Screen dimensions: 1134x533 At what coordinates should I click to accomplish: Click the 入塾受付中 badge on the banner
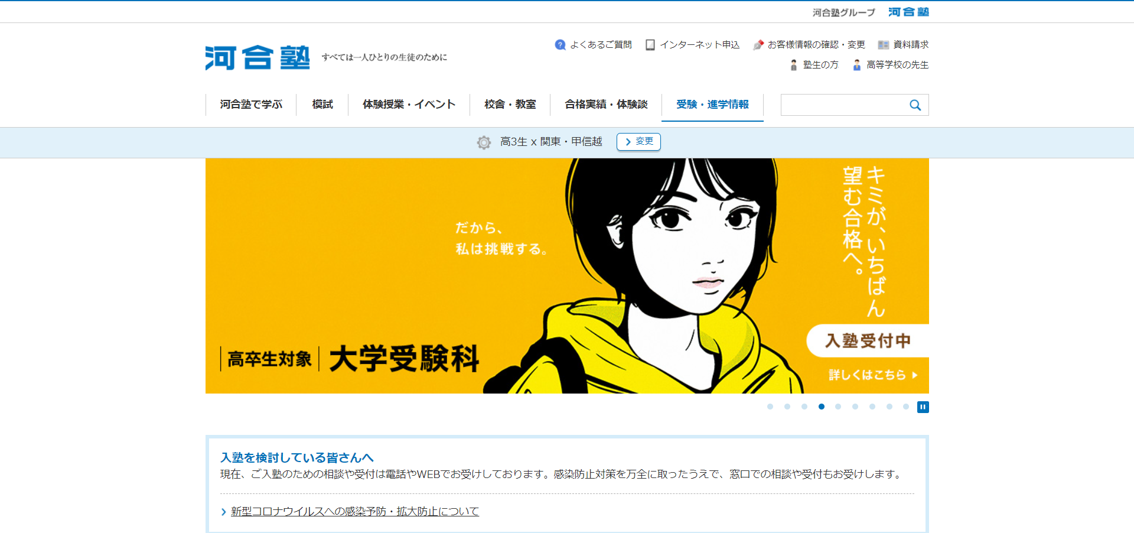(868, 341)
